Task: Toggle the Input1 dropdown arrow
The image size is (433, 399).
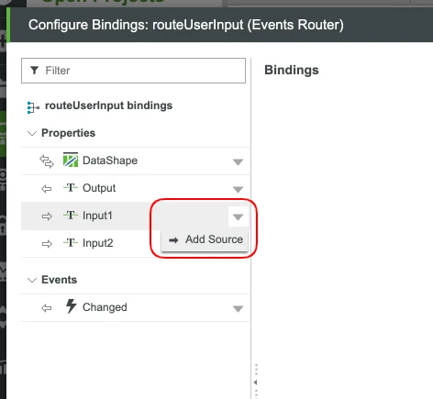Action: click(238, 216)
